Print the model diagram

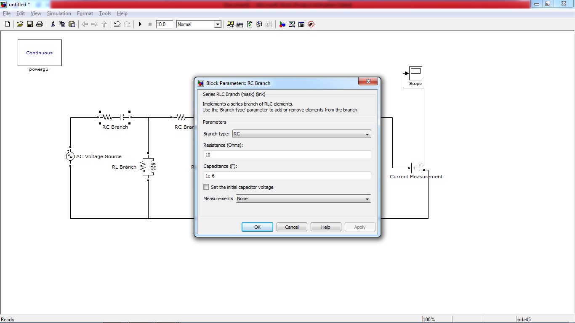pos(39,24)
